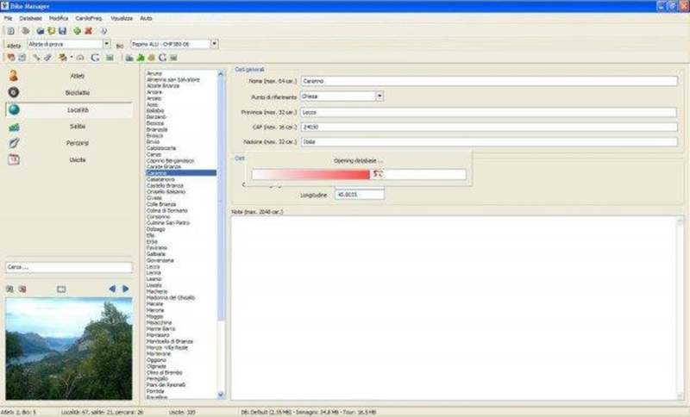Image resolution: width=690 pixels, height=417 pixels.
Task: Open the Aiuto menu
Action: point(146,18)
